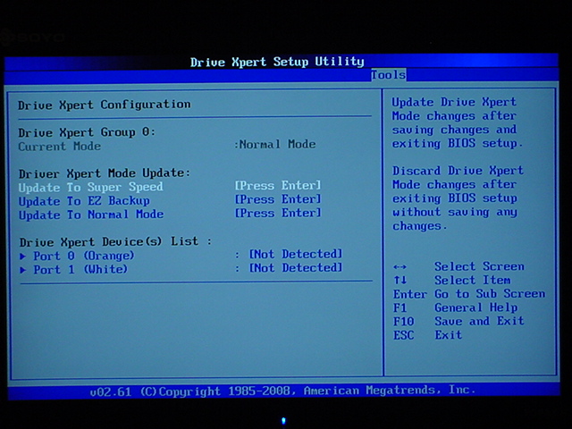
Task: Click the Discard Drive Xpert help paragraph
Action: point(458,198)
